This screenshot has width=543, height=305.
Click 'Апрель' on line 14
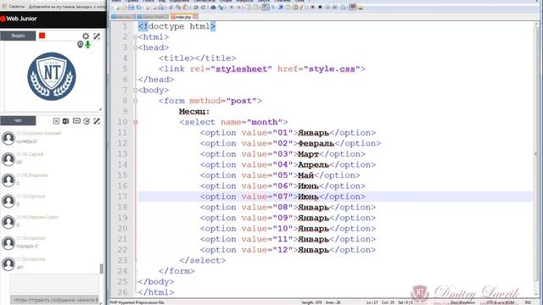click(313, 165)
